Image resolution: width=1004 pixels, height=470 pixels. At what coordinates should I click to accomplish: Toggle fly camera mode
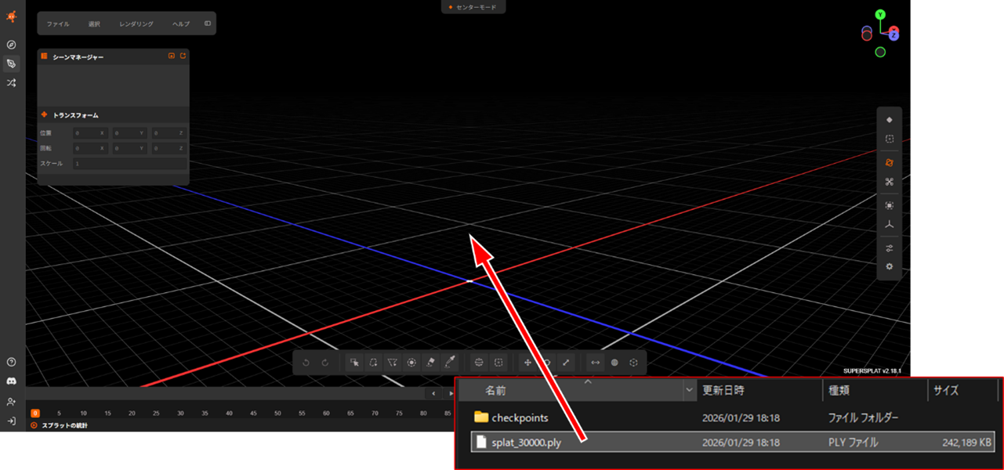coord(889,182)
